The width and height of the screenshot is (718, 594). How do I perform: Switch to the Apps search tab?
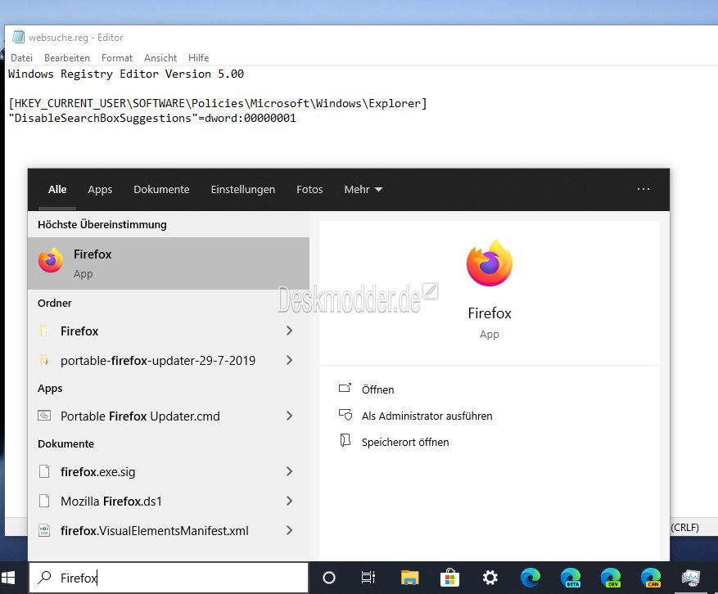[100, 190]
